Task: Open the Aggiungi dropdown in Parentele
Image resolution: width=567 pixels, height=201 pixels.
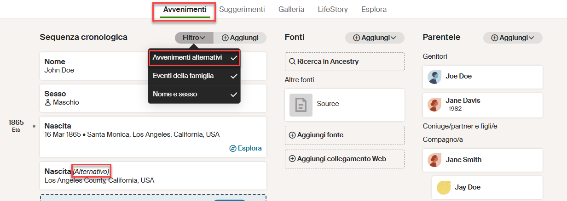Action: point(513,38)
